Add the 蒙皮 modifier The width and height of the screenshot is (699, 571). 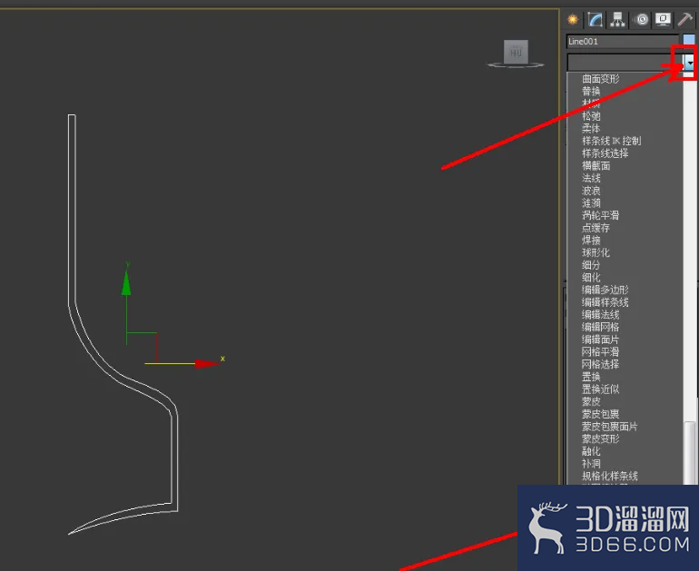click(591, 401)
